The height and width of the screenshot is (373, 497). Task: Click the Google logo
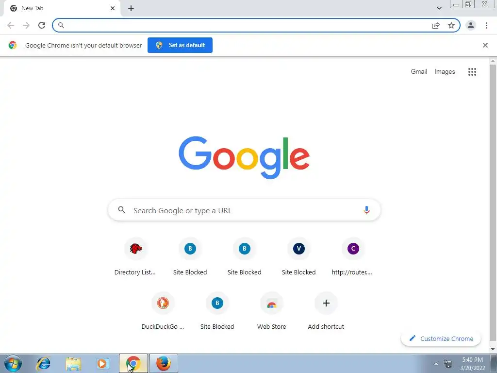(x=244, y=158)
